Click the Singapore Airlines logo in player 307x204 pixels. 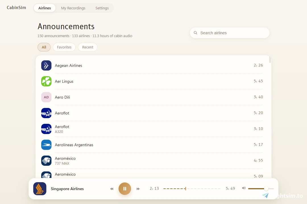[40, 189]
